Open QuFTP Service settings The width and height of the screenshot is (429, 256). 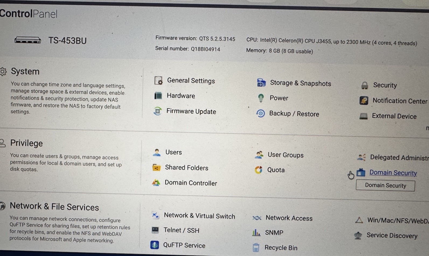pos(184,245)
